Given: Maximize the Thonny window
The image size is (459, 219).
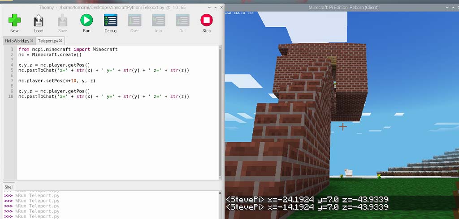Looking at the screenshot, I should tap(216, 8).
